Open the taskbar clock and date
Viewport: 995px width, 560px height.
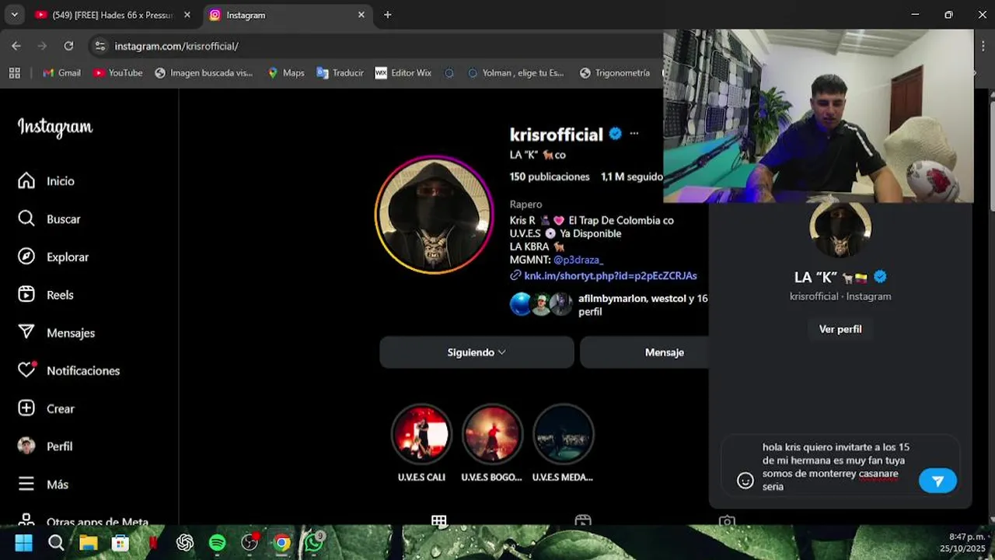(965, 543)
